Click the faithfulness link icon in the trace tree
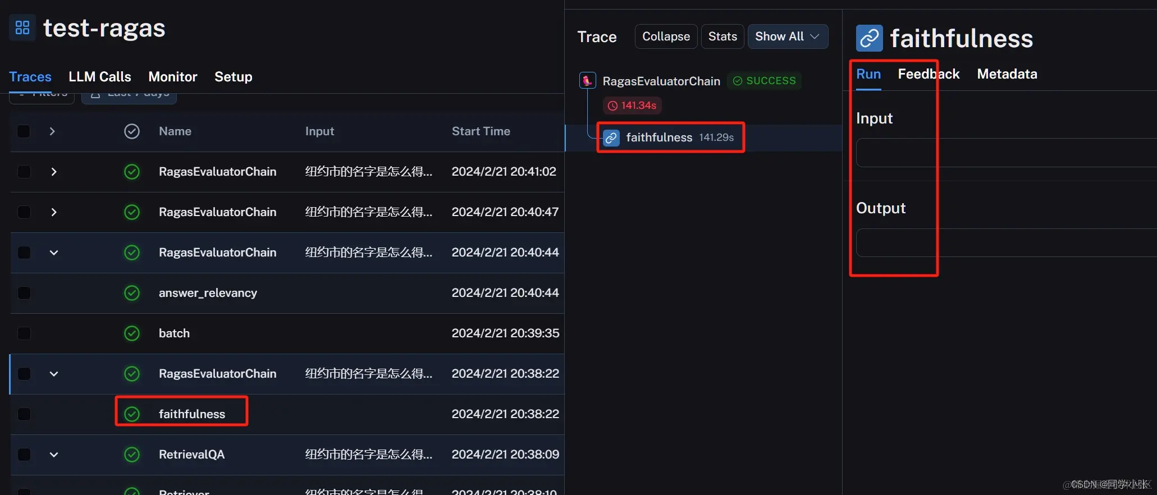 click(x=611, y=137)
